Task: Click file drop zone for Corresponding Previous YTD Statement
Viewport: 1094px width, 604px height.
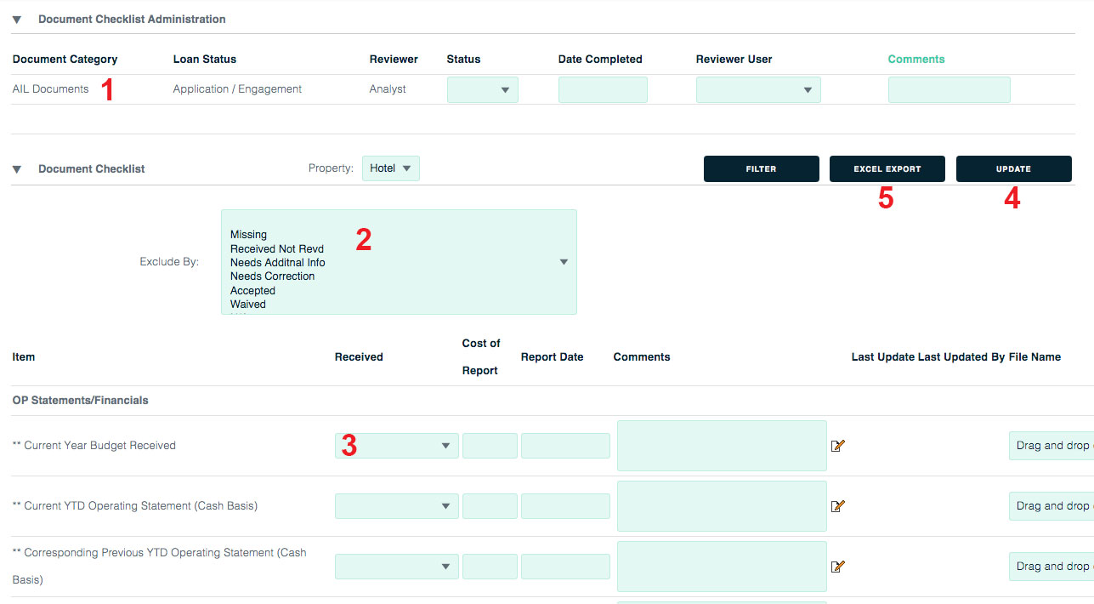Action: click(x=1051, y=567)
